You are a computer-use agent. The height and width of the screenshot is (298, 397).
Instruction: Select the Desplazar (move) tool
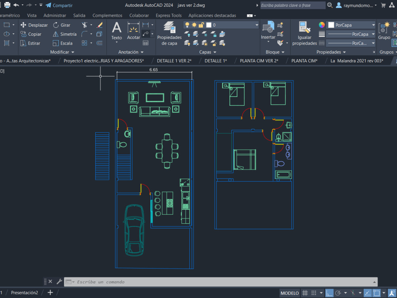pyautogui.click(x=34, y=25)
